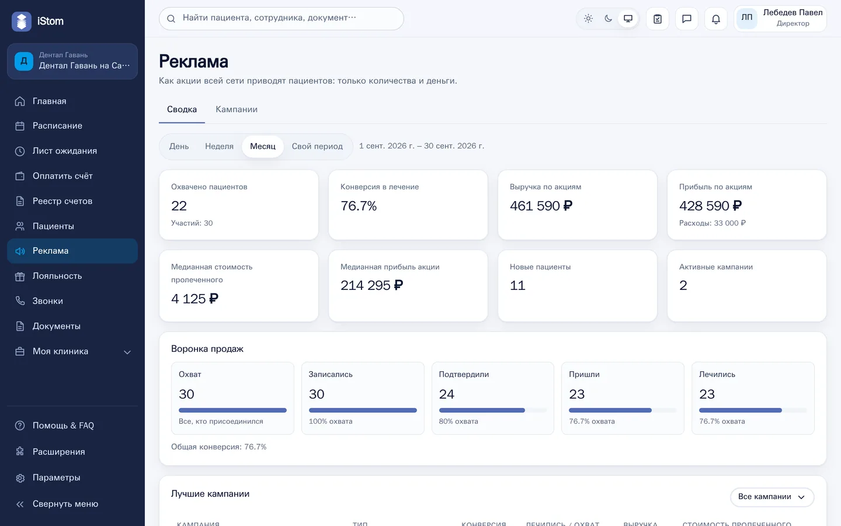Go to Звонки in sidebar
Image resolution: width=841 pixels, height=526 pixels.
point(72,301)
